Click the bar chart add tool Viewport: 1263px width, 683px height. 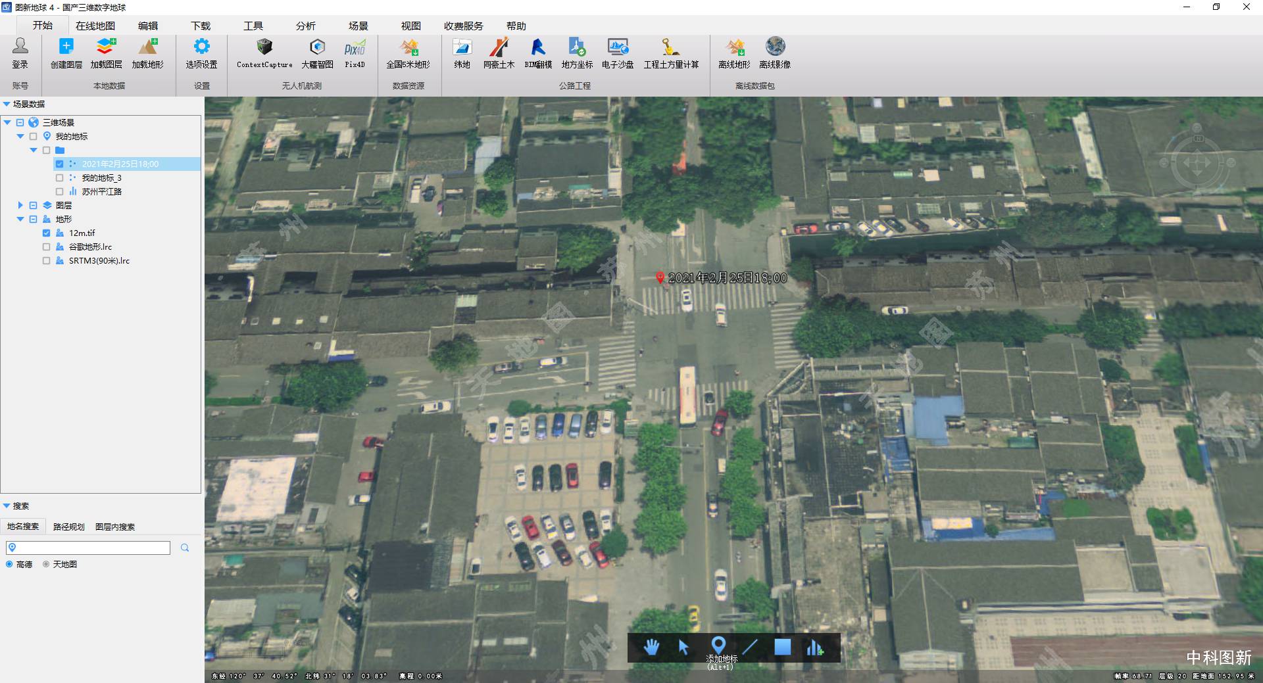(814, 648)
